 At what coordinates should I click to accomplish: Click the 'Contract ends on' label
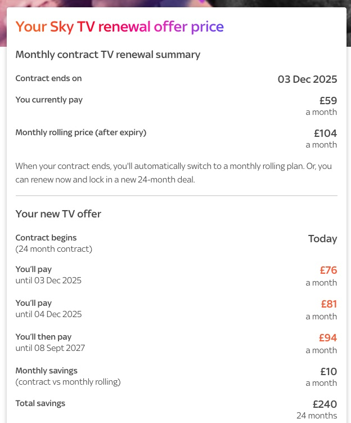[x=48, y=78]
